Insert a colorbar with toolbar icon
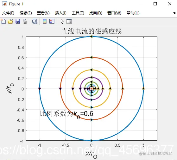This screenshot has width=177, height=160. click(x=45, y=21)
